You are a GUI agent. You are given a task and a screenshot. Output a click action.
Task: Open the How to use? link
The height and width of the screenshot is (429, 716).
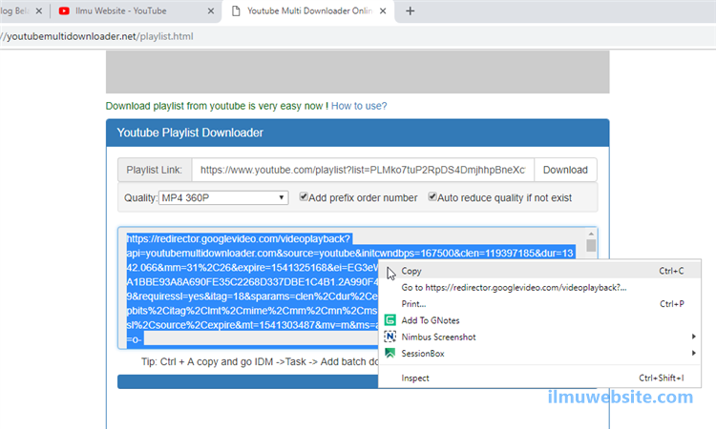(359, 106)
